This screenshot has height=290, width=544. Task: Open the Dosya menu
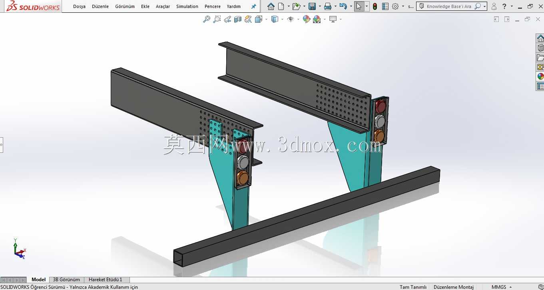coord(79,6)
